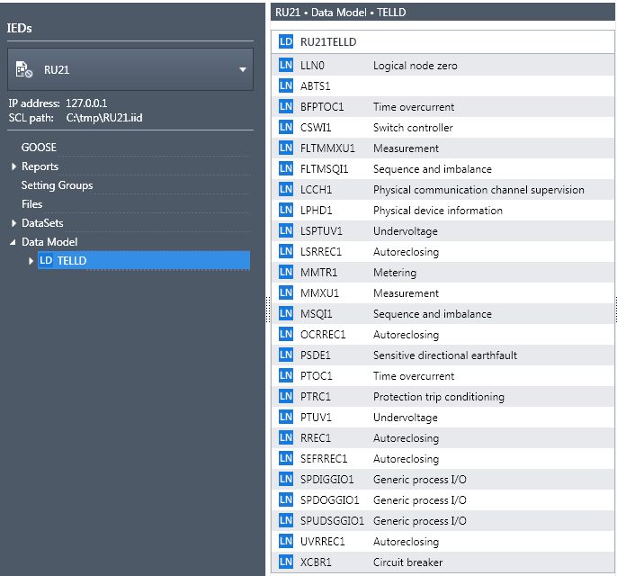617x576 pixels.
Task: Click the LN icon next to XCBR1
Action: click(286, 562)
